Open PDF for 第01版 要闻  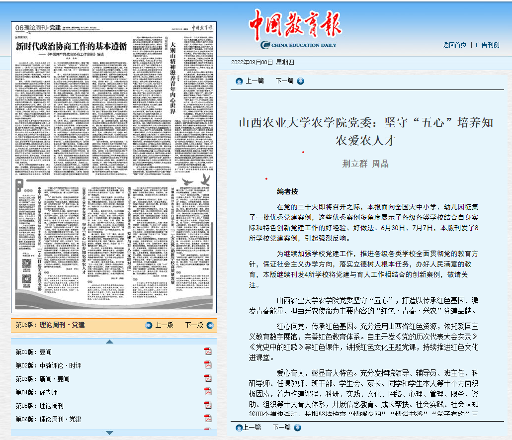(x=208, y=352)
